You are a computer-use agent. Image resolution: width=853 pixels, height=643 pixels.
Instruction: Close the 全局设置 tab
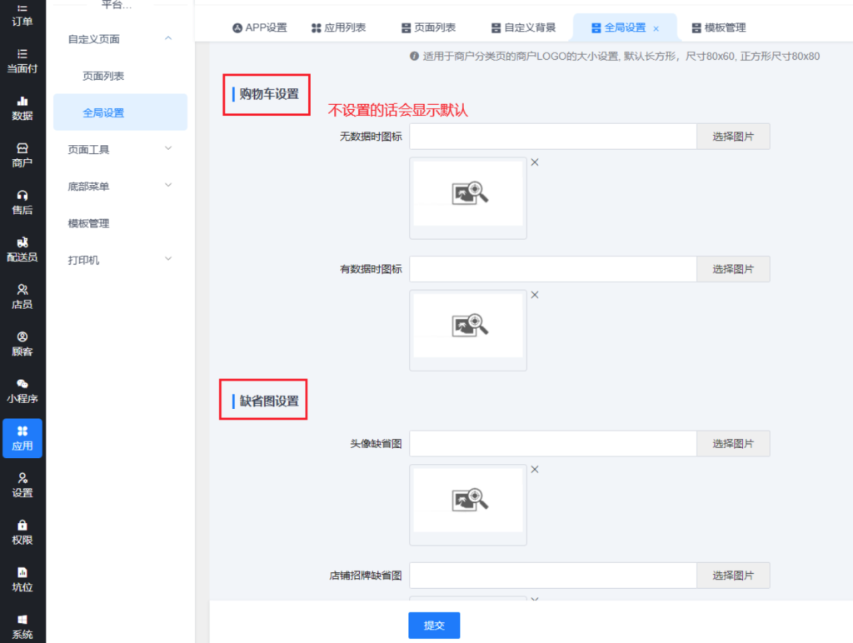click(x=656, y=28)
